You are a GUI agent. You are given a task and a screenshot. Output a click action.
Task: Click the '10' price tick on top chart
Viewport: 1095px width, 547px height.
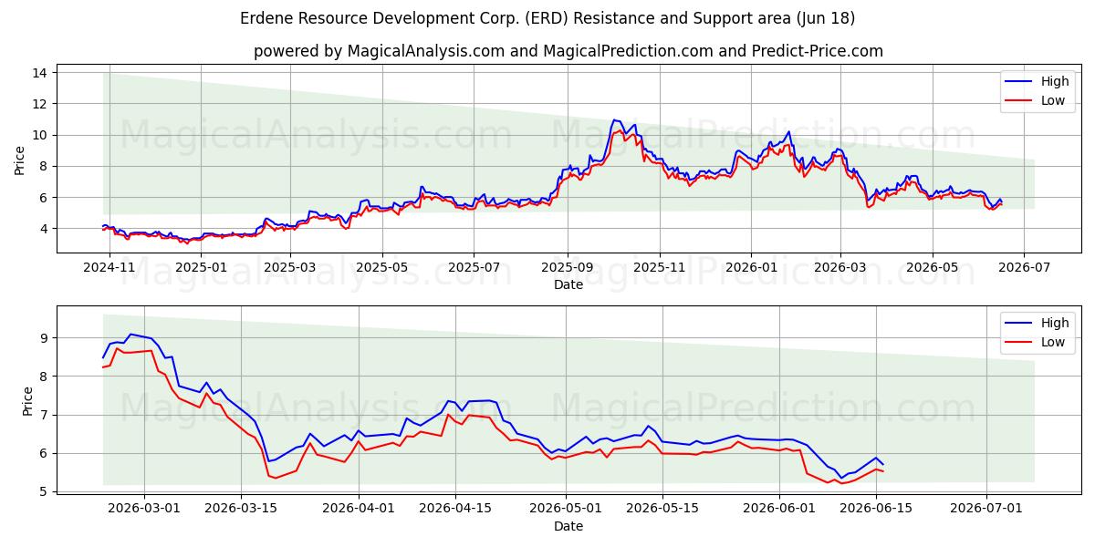click(x=42, y=135)
